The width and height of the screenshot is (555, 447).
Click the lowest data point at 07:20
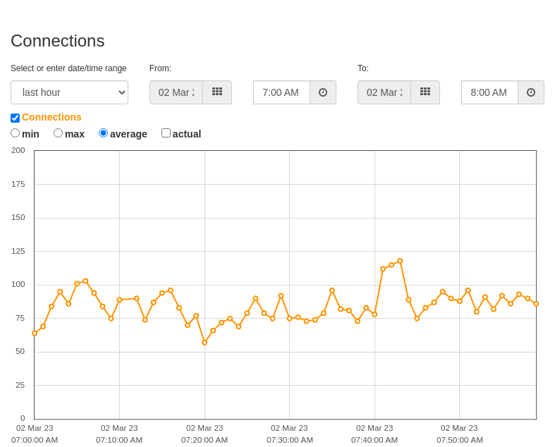coord(205,343)
